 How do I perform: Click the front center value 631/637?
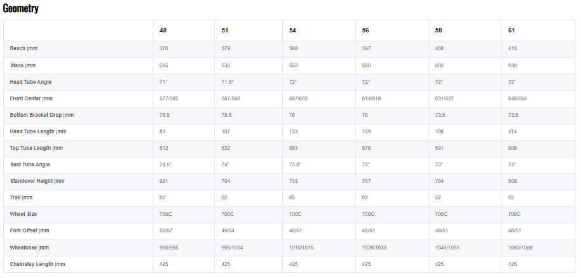pos(445,98)
